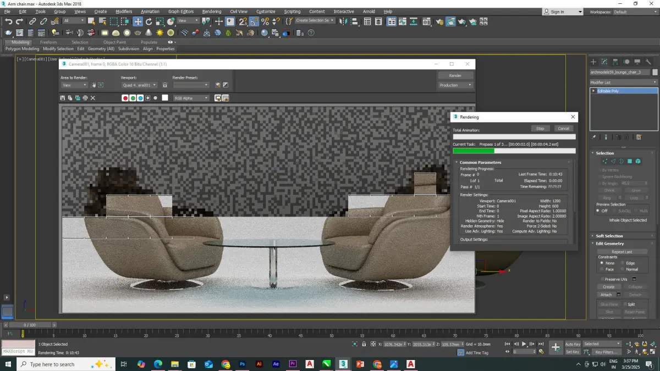The width and height of the screenshot is (660, 371).
Task: Enable the red channel toggle
Action: (x=125, y=98)
